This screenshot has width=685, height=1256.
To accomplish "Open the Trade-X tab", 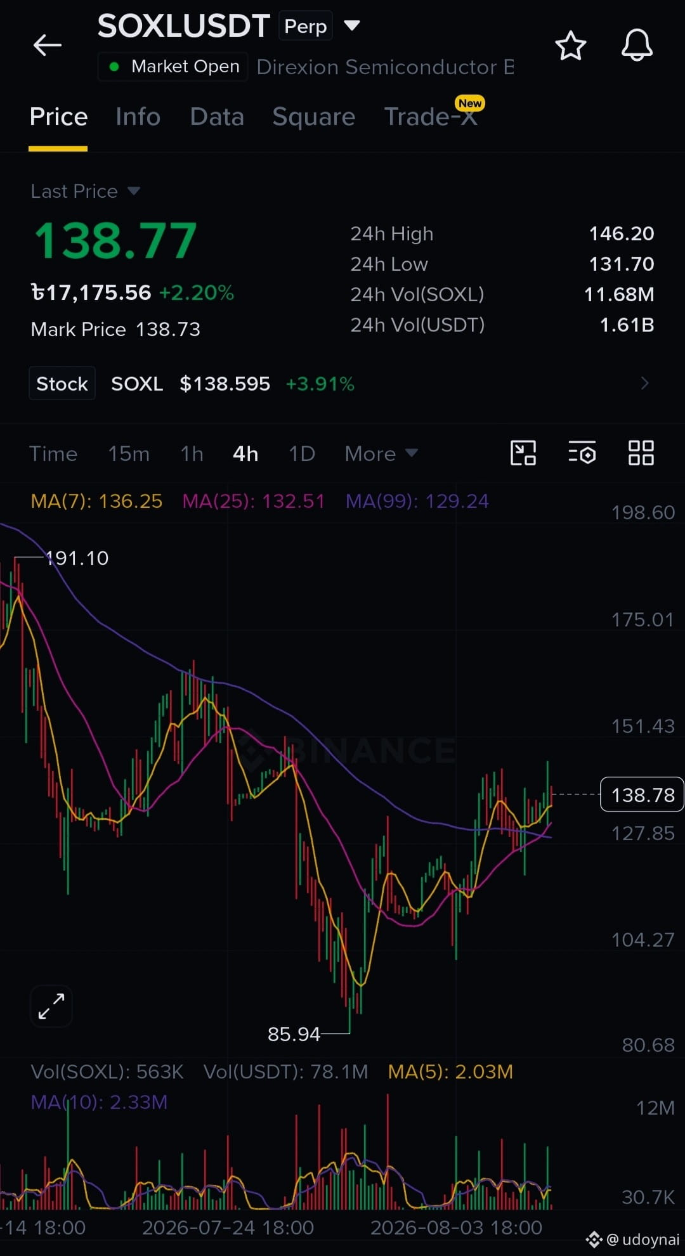I will pos(431,117).
